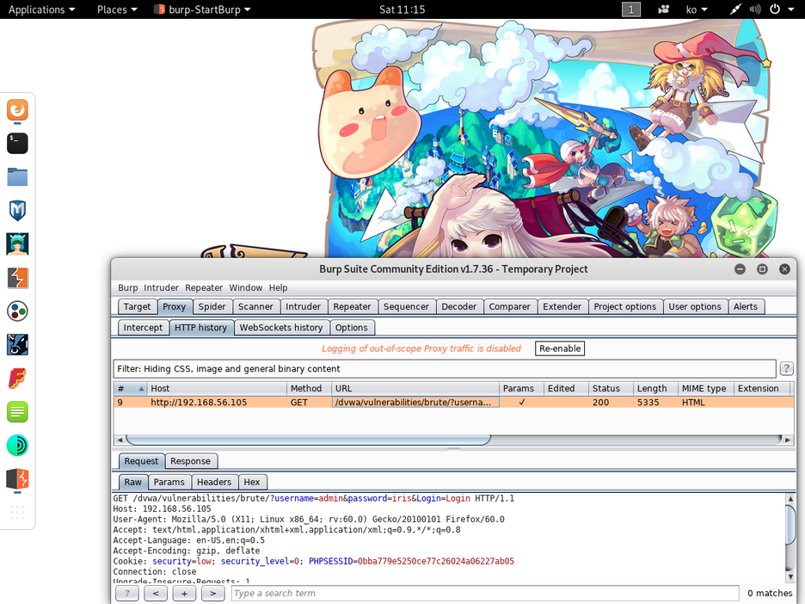This screenshot has width=805, height=604.
Task: Open the Places menu dropdown
Action: (x=117, y=9)
